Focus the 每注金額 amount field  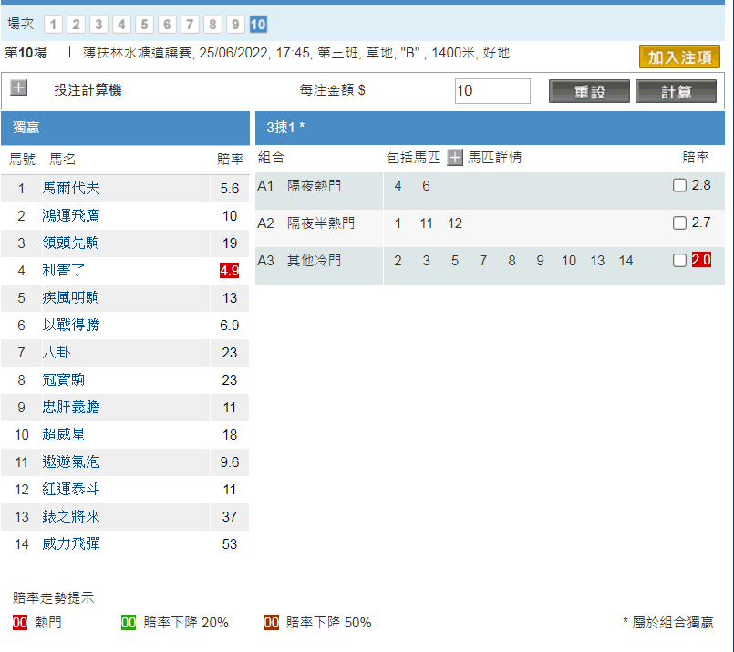pos(492,91)
